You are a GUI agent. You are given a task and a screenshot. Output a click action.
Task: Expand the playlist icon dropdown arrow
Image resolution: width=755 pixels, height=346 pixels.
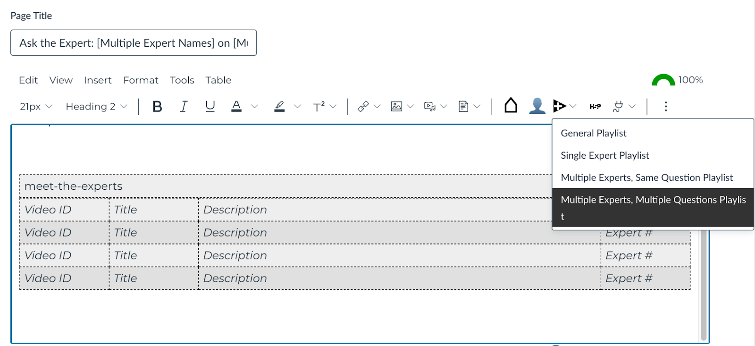[573, 107]
